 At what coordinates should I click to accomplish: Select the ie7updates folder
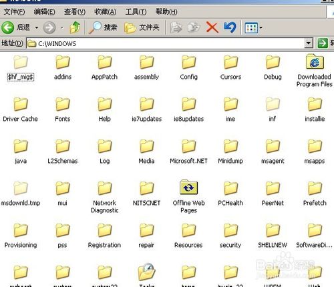pyautogui.click(x=146, y=110)
